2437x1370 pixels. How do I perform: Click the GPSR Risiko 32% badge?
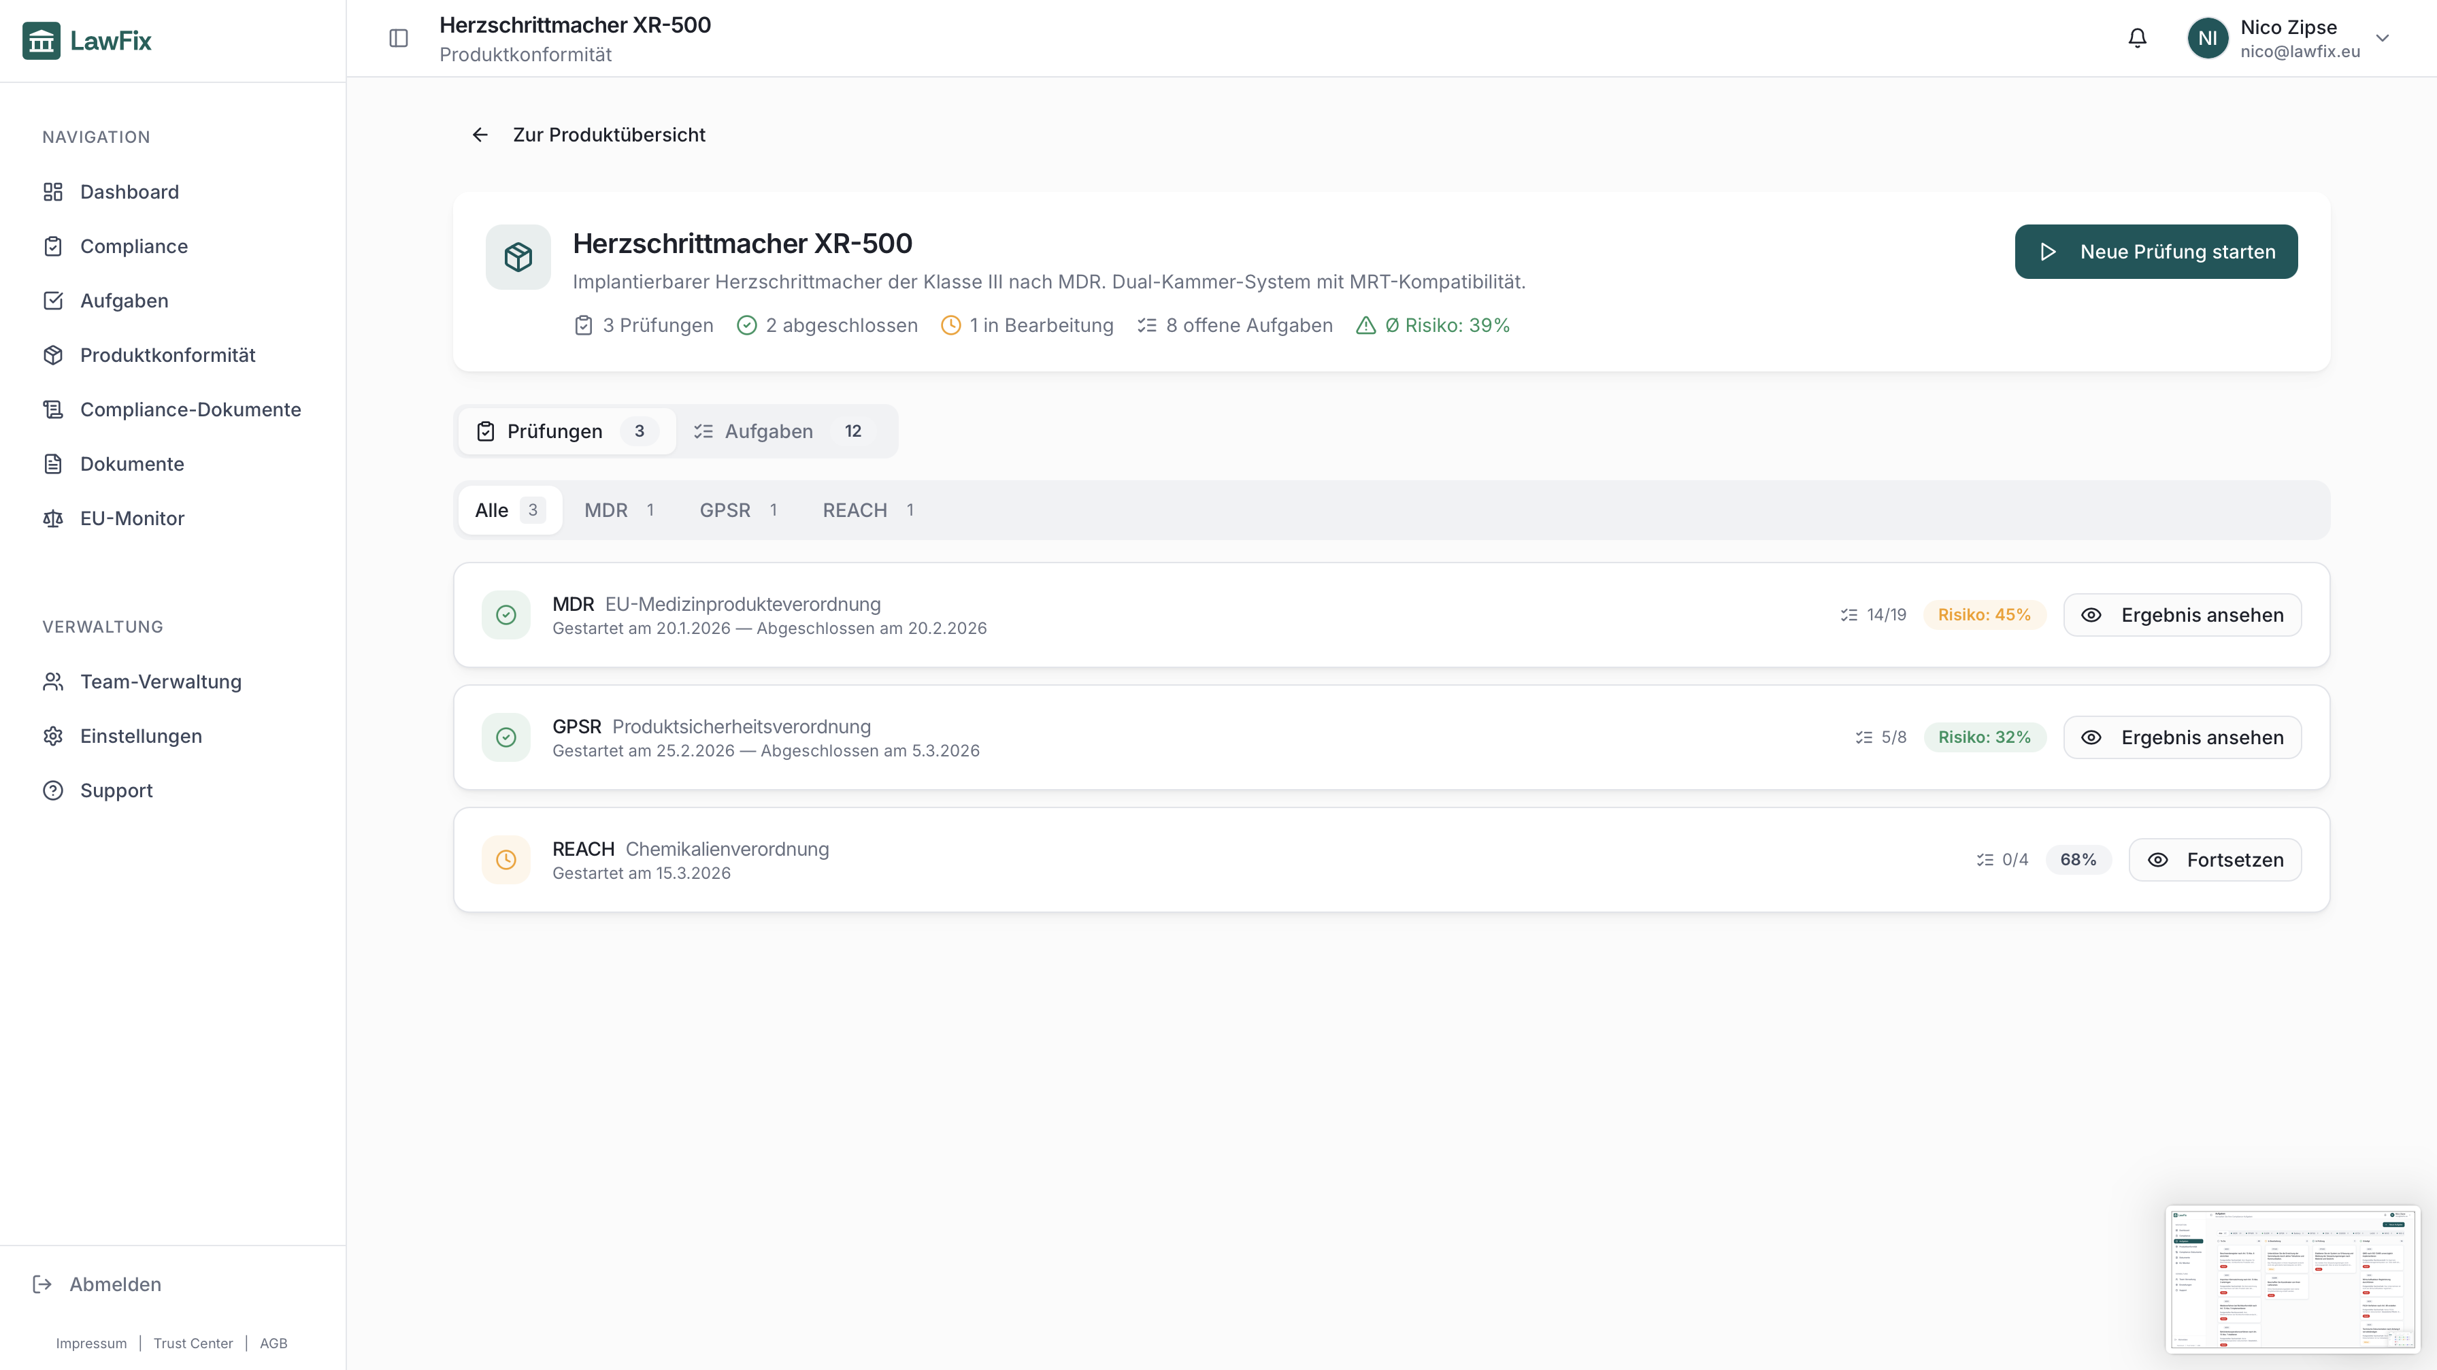click(1984, 737)
